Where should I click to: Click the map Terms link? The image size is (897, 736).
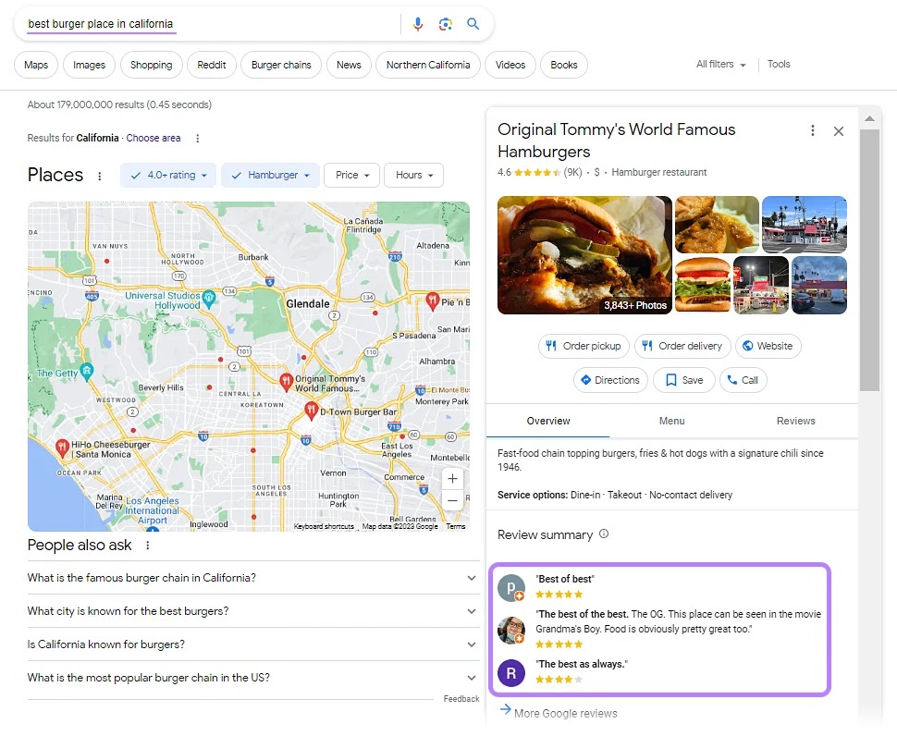[456, 527]
